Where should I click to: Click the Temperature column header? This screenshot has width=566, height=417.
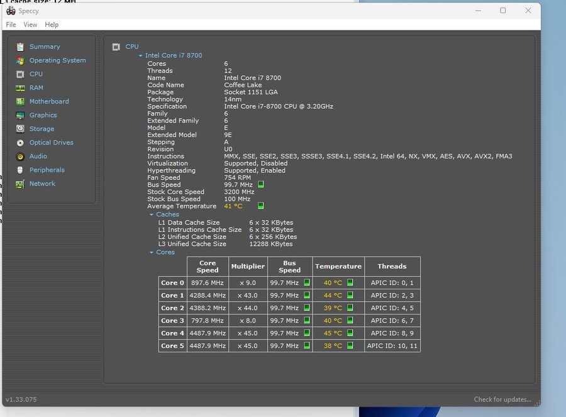338,267
